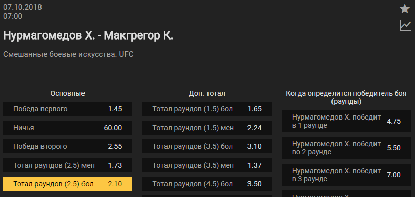Bet Нурмагомедов победит во 2 раунде 5.50
This screenshot has height=197, width=415.
click(346, 148)
